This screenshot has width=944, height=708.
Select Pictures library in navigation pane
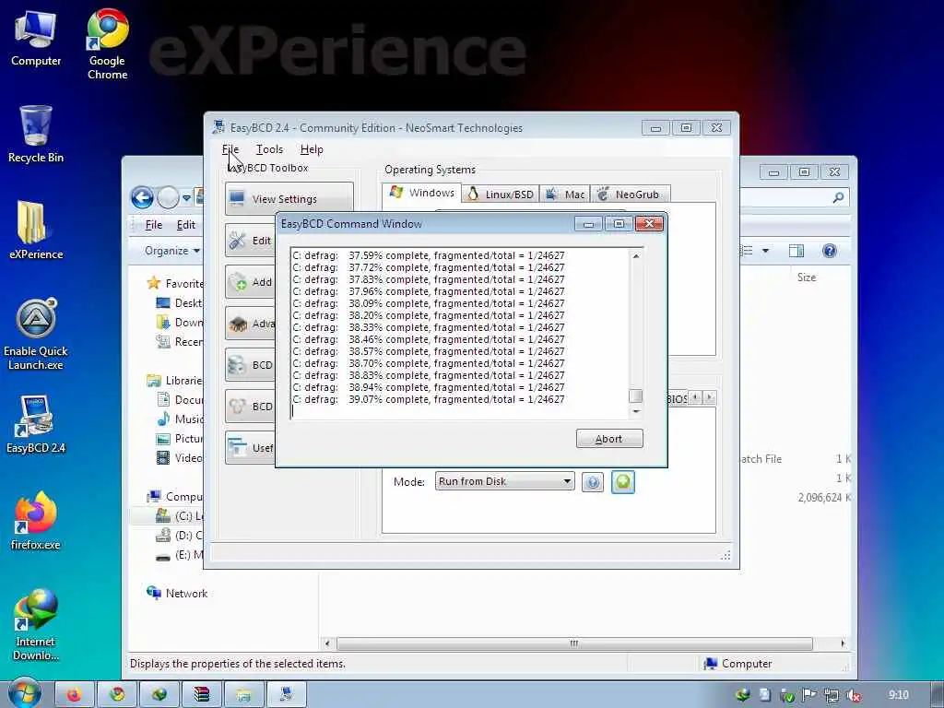pyautogui.click(x=180, y=438)
